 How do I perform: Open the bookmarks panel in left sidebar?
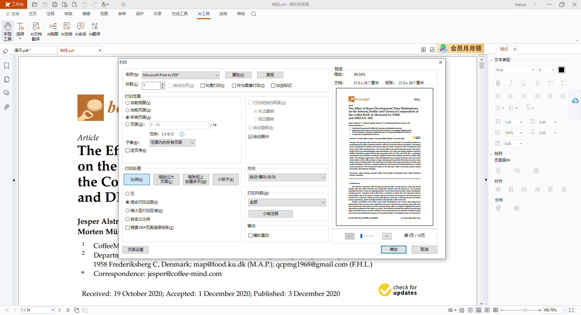click(x=6, y=66)
